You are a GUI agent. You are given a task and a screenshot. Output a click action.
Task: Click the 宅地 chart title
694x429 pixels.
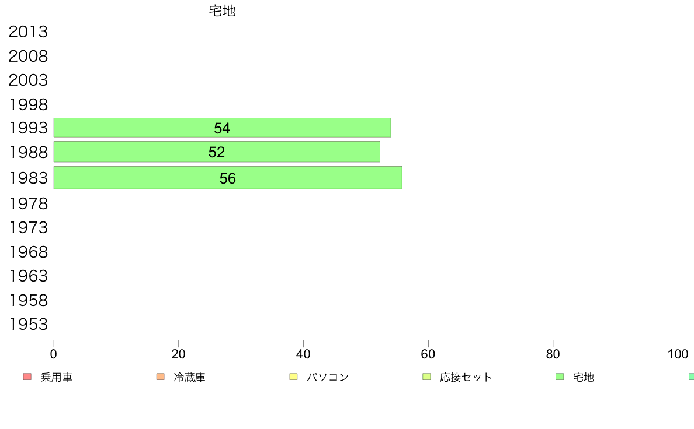click(222, 10)
